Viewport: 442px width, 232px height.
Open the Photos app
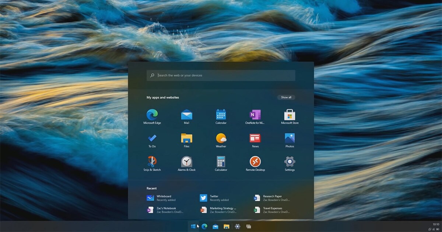(x=289, y=138)
